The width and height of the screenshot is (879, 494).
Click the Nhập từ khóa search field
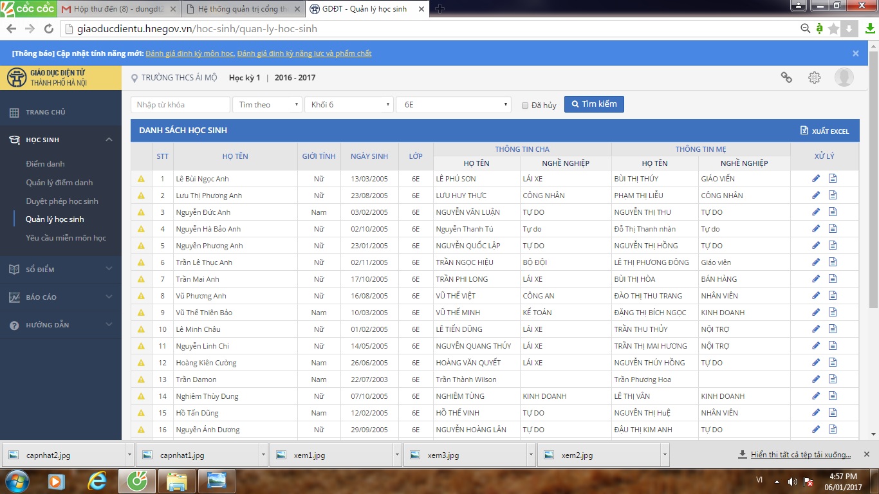(x=180, y=105)
